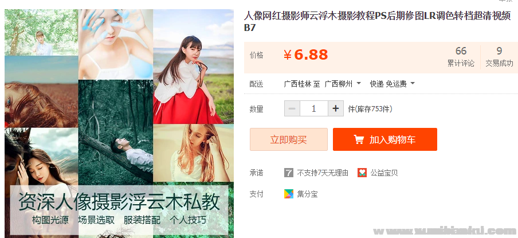This screenshot has width=518, height=238.
Task: Add item via 加入购物车 button
Action: (385, 139)
